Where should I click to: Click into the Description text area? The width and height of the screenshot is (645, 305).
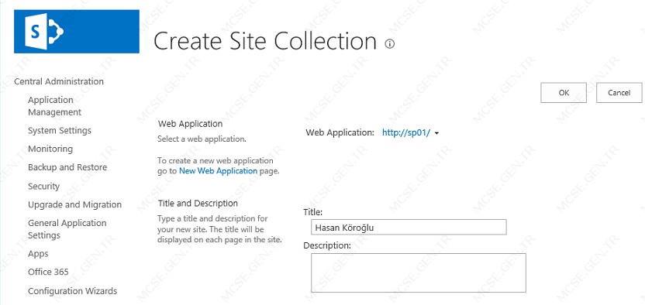pos(419,272)
